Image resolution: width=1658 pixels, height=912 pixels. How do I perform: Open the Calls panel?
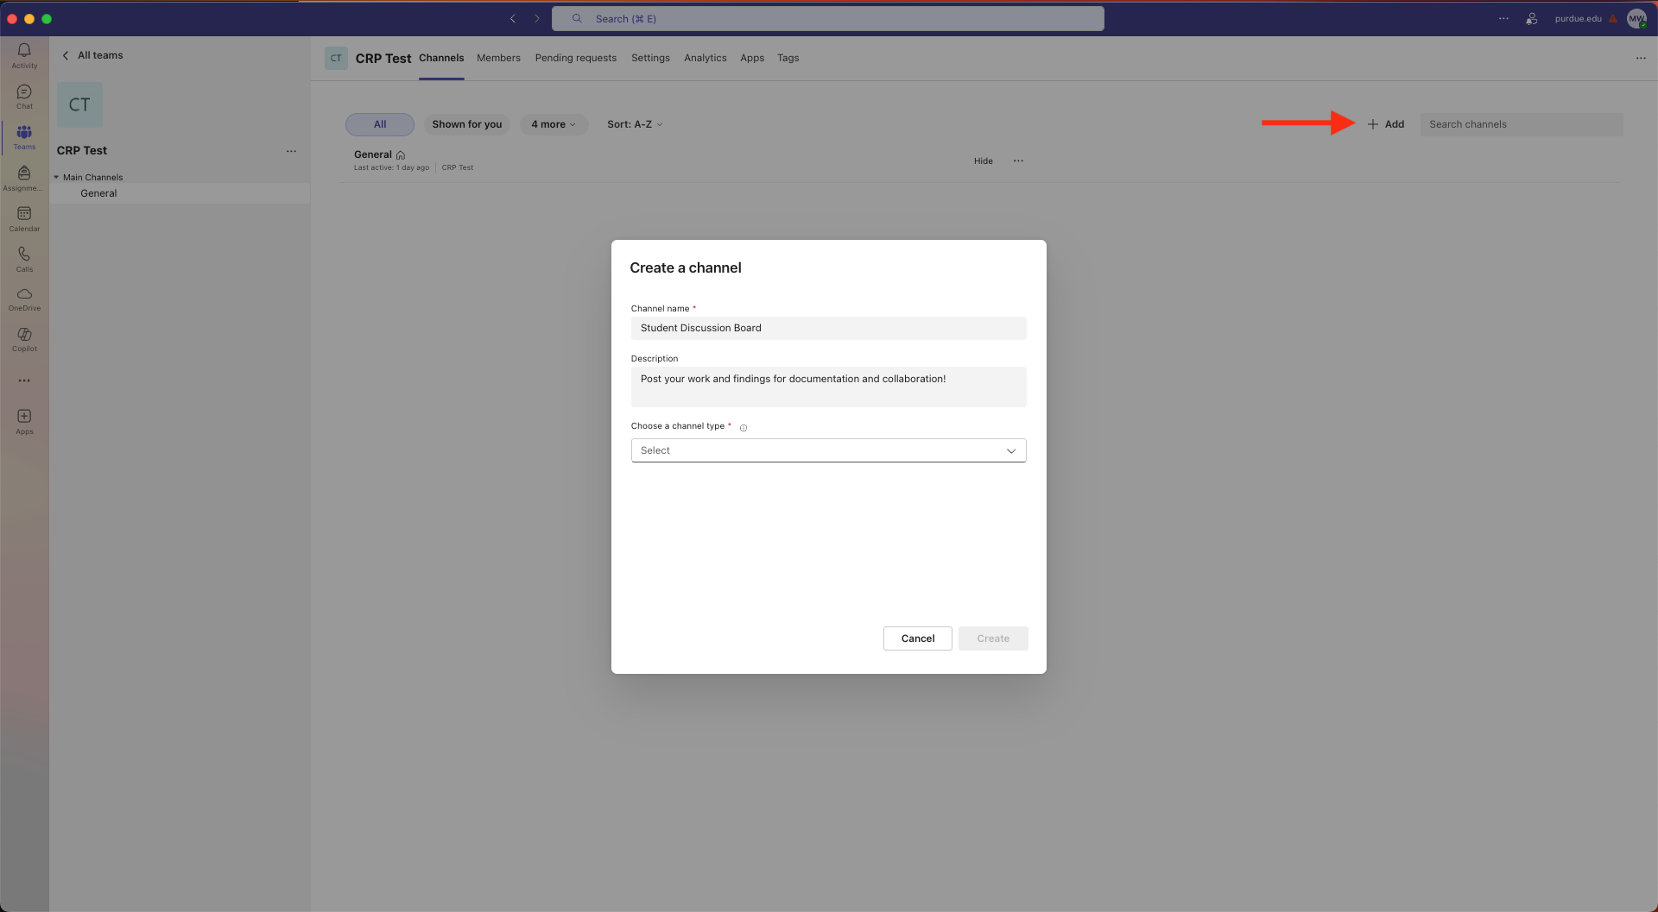click(24, 257)
